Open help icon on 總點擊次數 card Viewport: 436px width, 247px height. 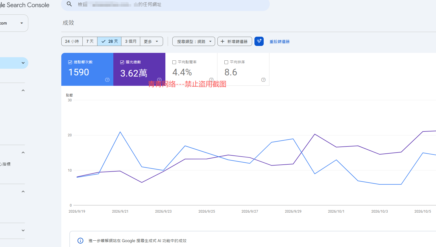coord(107,80)
